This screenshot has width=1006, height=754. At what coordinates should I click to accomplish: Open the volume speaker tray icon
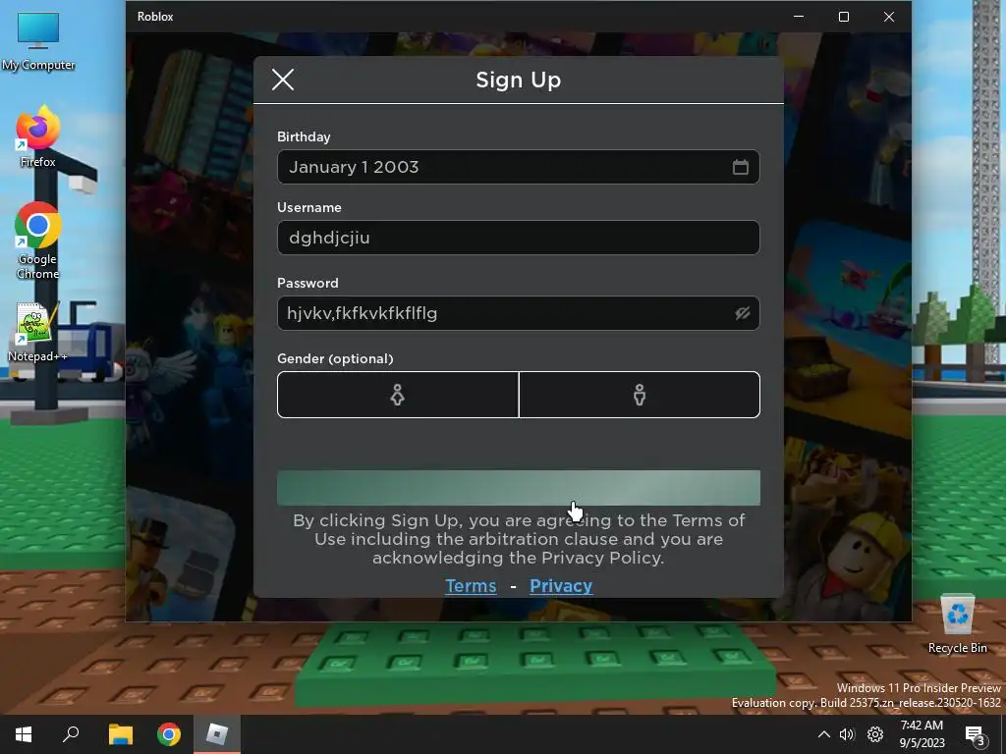click(847, 734)
